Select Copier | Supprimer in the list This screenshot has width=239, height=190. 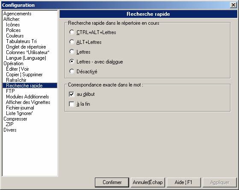[x=24, y=75]
